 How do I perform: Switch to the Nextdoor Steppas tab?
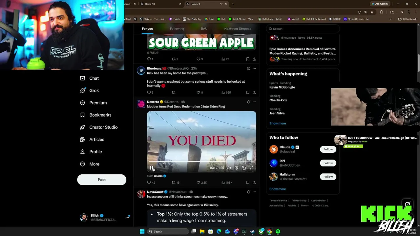(x=238, y=29)
